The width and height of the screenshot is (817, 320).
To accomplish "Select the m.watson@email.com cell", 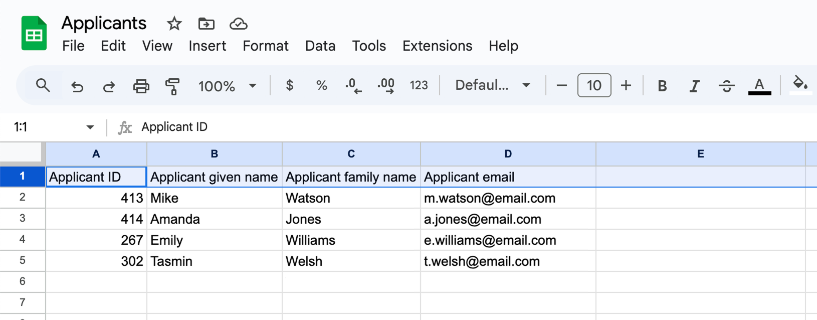I will (x=508, y=198).
